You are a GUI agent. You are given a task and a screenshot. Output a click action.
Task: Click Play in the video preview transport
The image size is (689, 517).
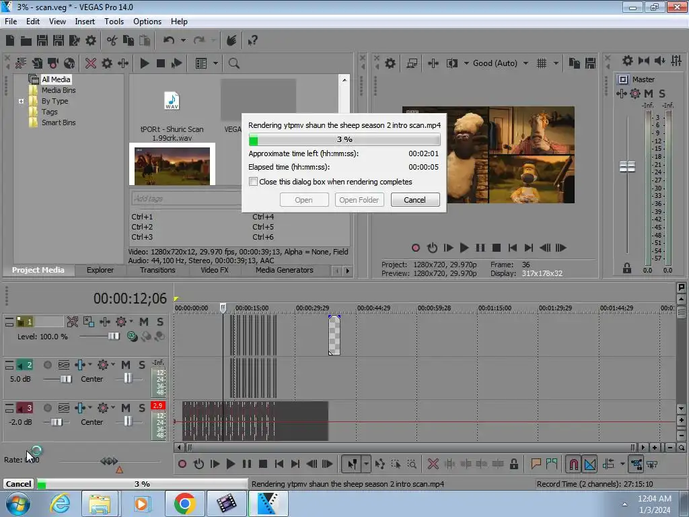(x=464, y=248)
